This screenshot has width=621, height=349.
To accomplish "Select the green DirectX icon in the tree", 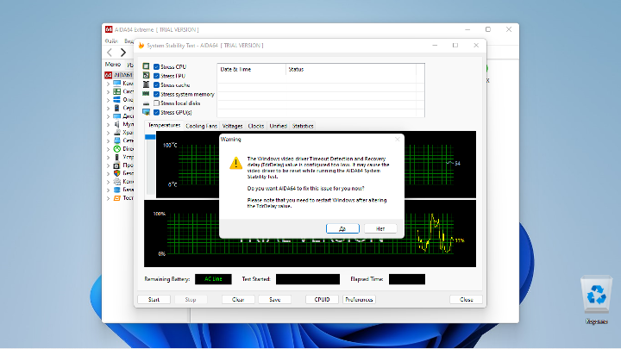I will point(116,149).
